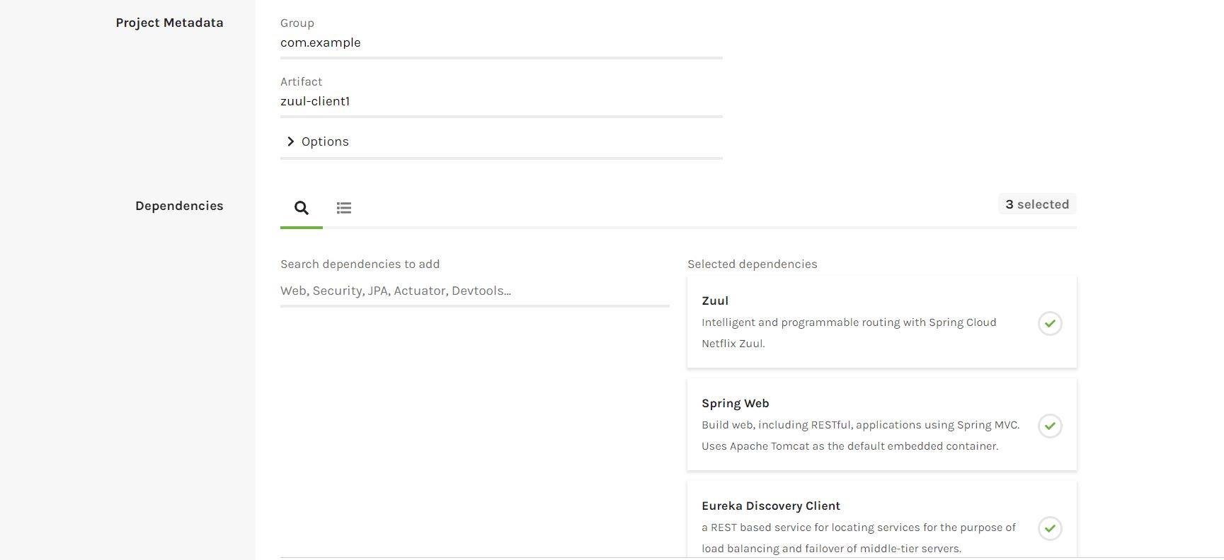Click the Group field containing com.example
This screenshot has width=1224, height=560.
coord(501,42)
